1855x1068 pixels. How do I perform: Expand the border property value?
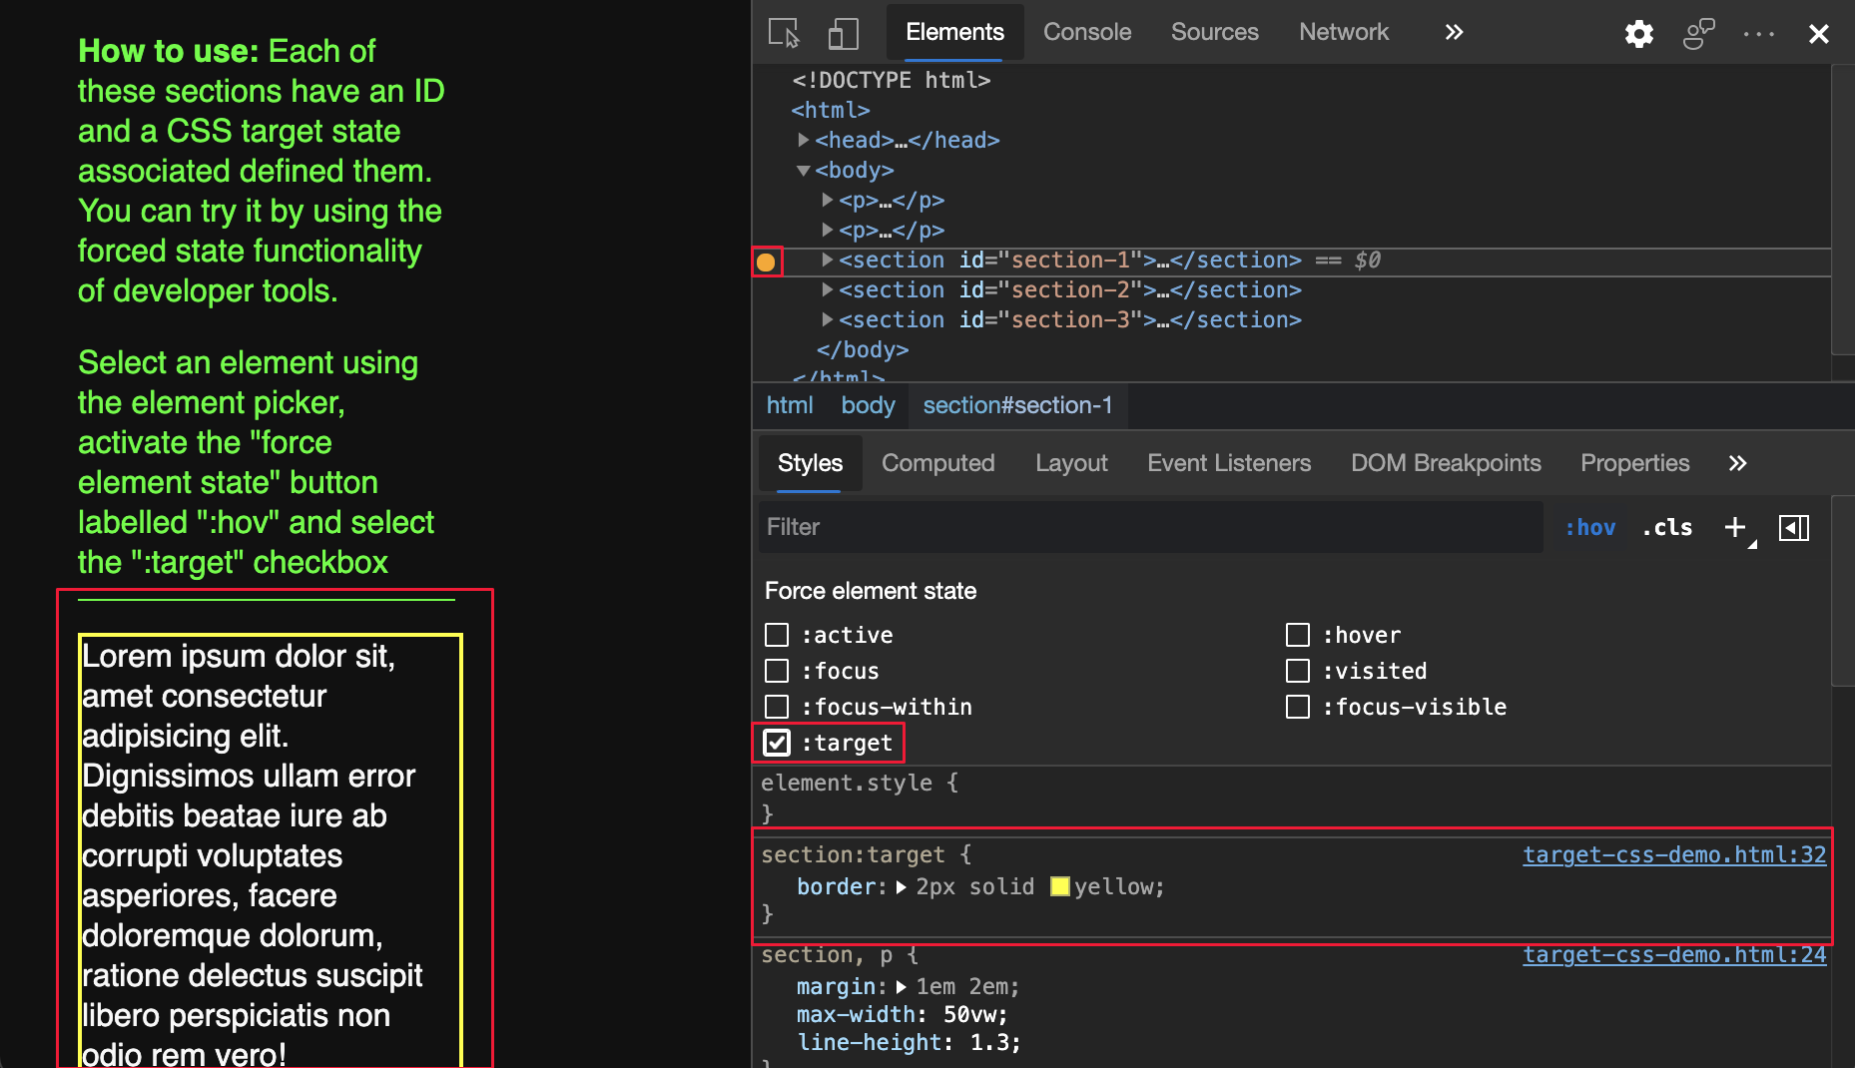coord(902,886)
